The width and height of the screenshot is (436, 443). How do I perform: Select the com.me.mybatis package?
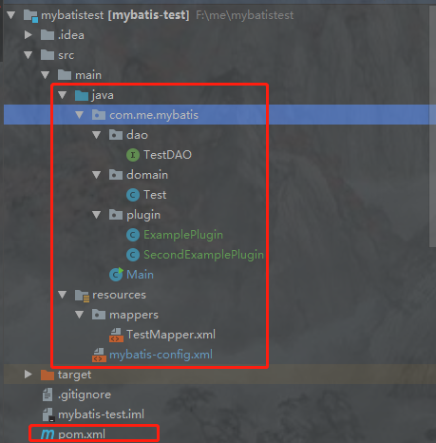[219, 115]
